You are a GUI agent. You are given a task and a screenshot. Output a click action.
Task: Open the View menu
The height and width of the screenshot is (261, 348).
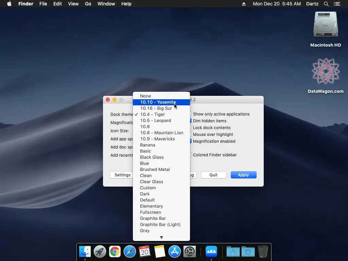pos(73,4)
